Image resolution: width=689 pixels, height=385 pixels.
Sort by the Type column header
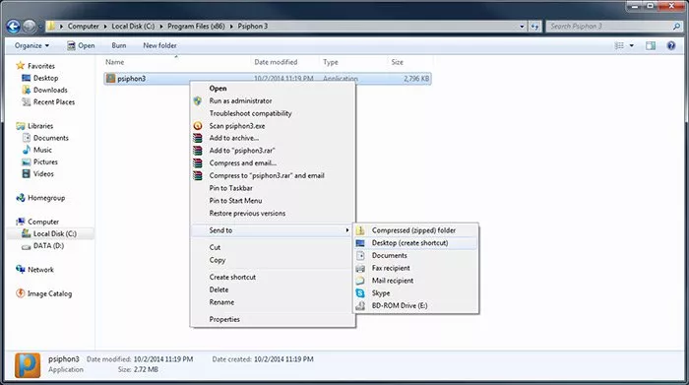click(331, 62)
